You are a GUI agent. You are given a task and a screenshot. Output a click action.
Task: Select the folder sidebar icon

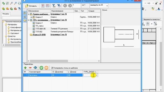click(25, 20)
